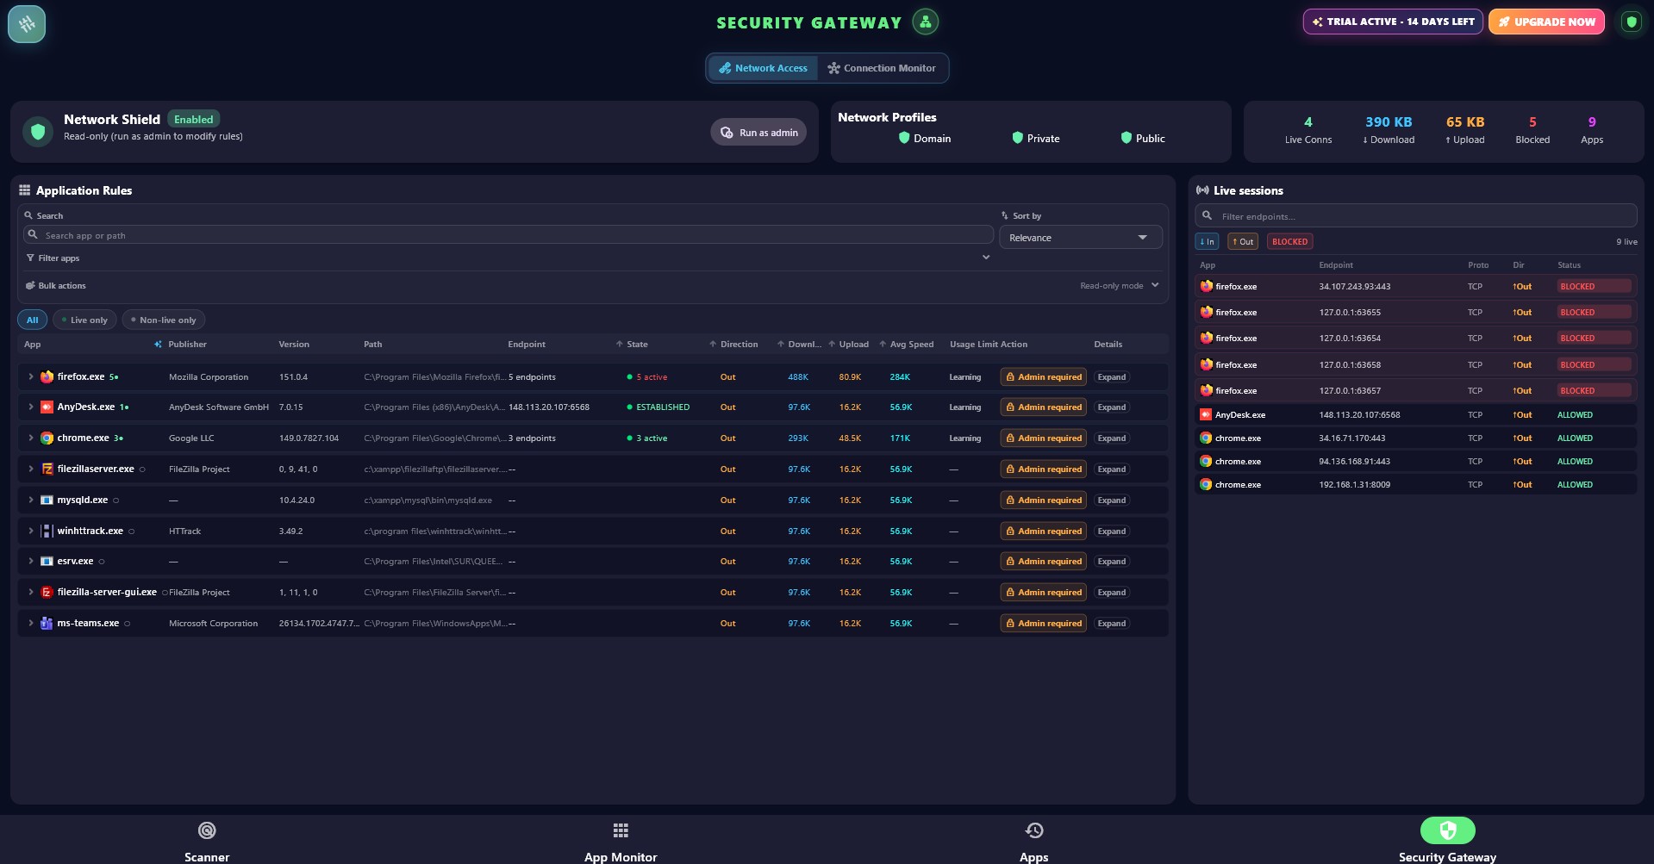Toggle the Out direction filter in Live sessions
The width and height of the screenshot is (1654, 864).
tap(1243, 241)
